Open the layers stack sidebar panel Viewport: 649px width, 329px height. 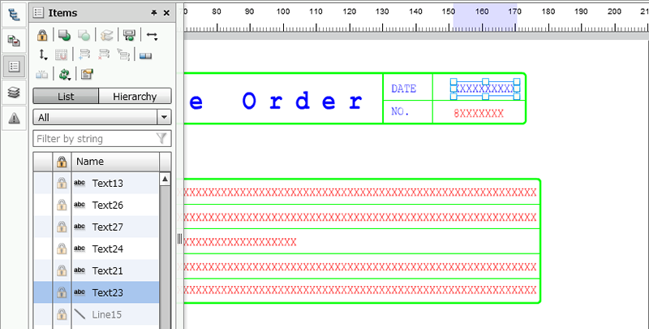[x=14, y=93]
